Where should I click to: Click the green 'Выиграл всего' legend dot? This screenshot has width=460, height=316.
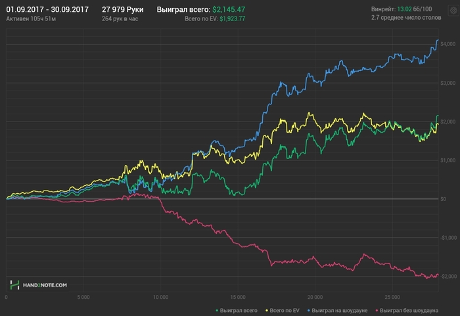coord(217,309)
